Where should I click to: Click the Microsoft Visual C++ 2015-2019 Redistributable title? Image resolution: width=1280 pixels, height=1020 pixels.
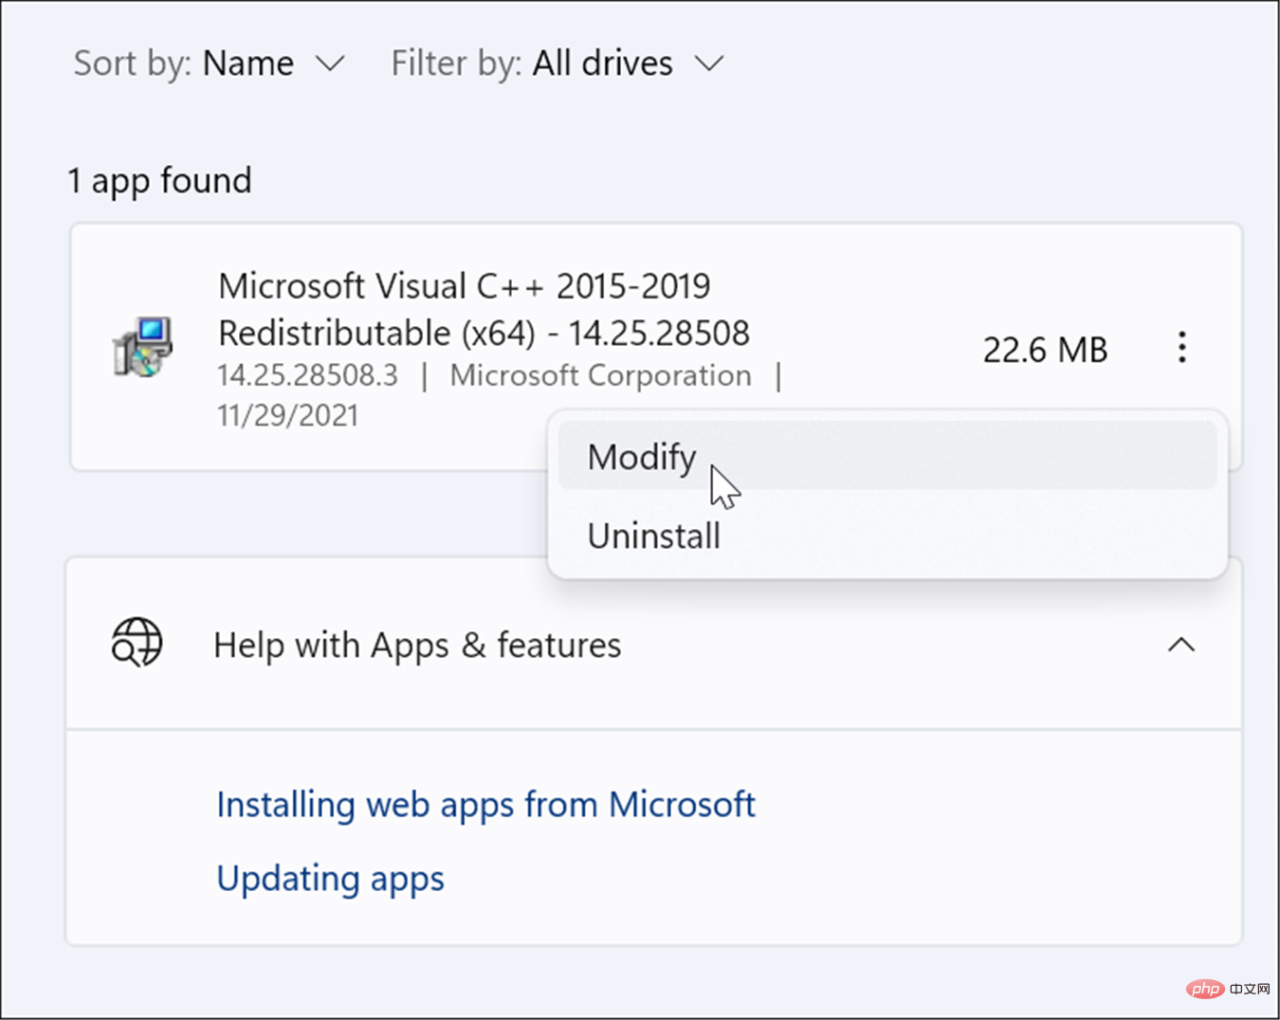[484, 309]
